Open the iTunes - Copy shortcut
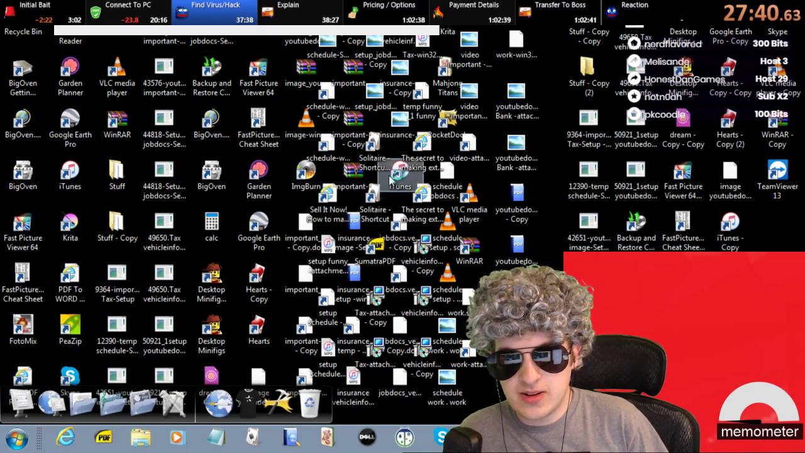 (x=730, y=232)
